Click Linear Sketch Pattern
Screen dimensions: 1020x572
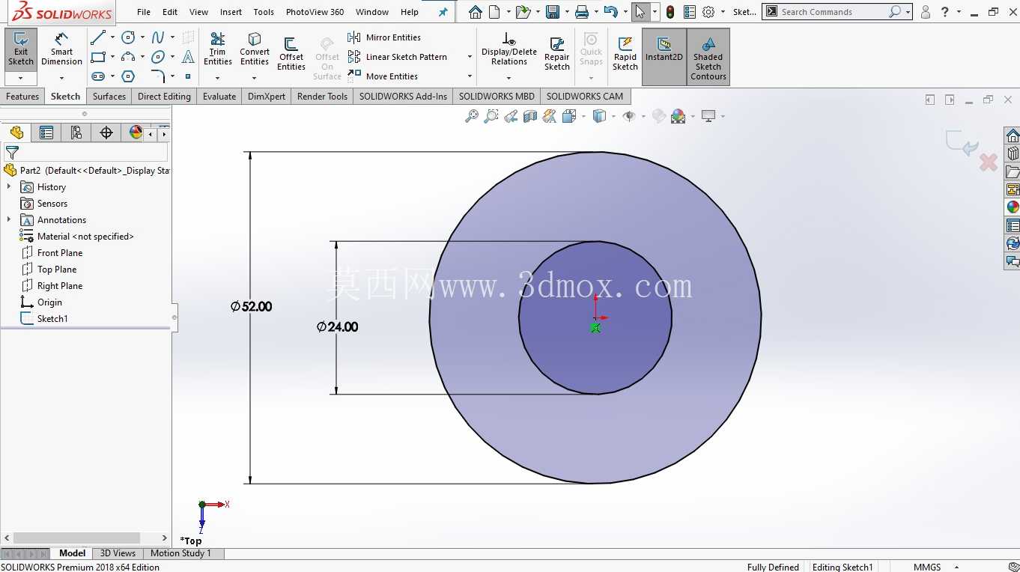(398, 57)
